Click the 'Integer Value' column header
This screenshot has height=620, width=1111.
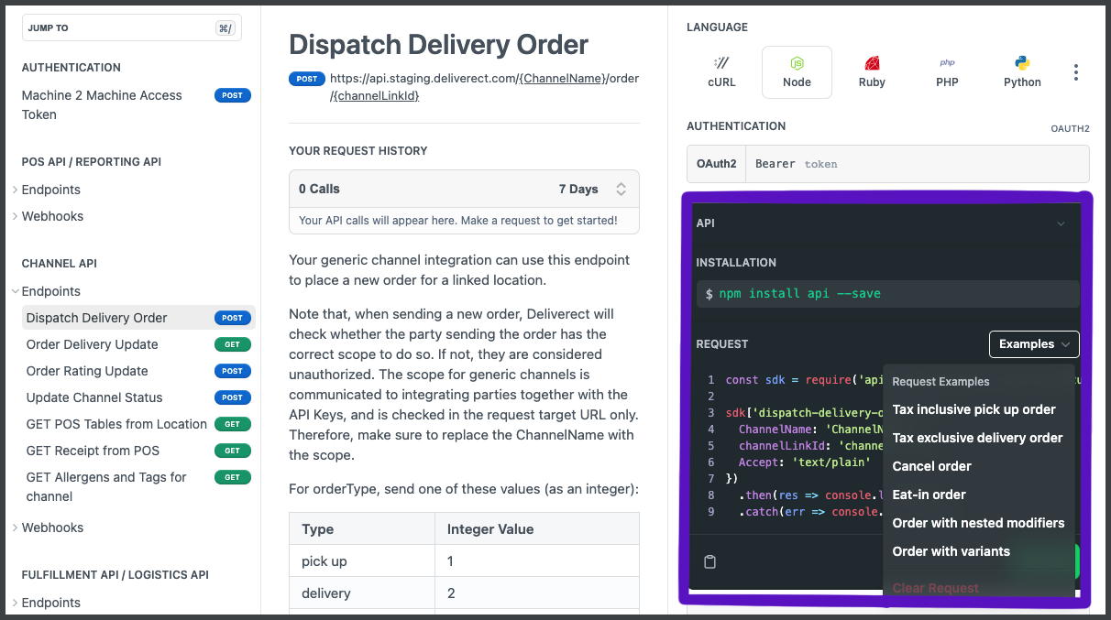pyautogui.click(x=537, y=528)
